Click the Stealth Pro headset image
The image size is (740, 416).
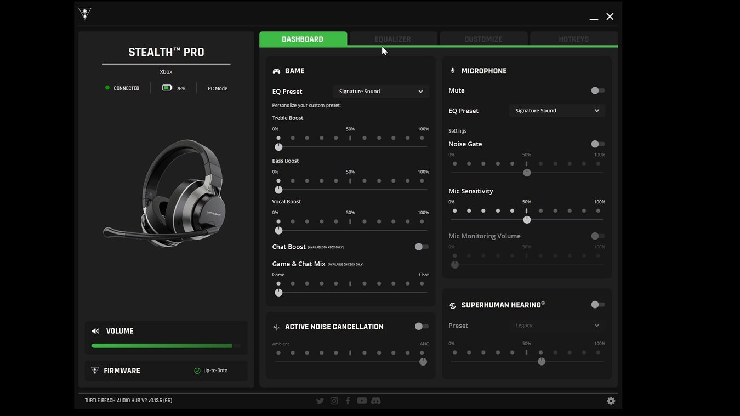[x=166, y=193]
